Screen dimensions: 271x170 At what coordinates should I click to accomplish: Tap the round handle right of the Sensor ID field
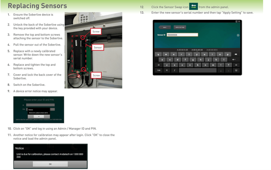click(238, 35)
